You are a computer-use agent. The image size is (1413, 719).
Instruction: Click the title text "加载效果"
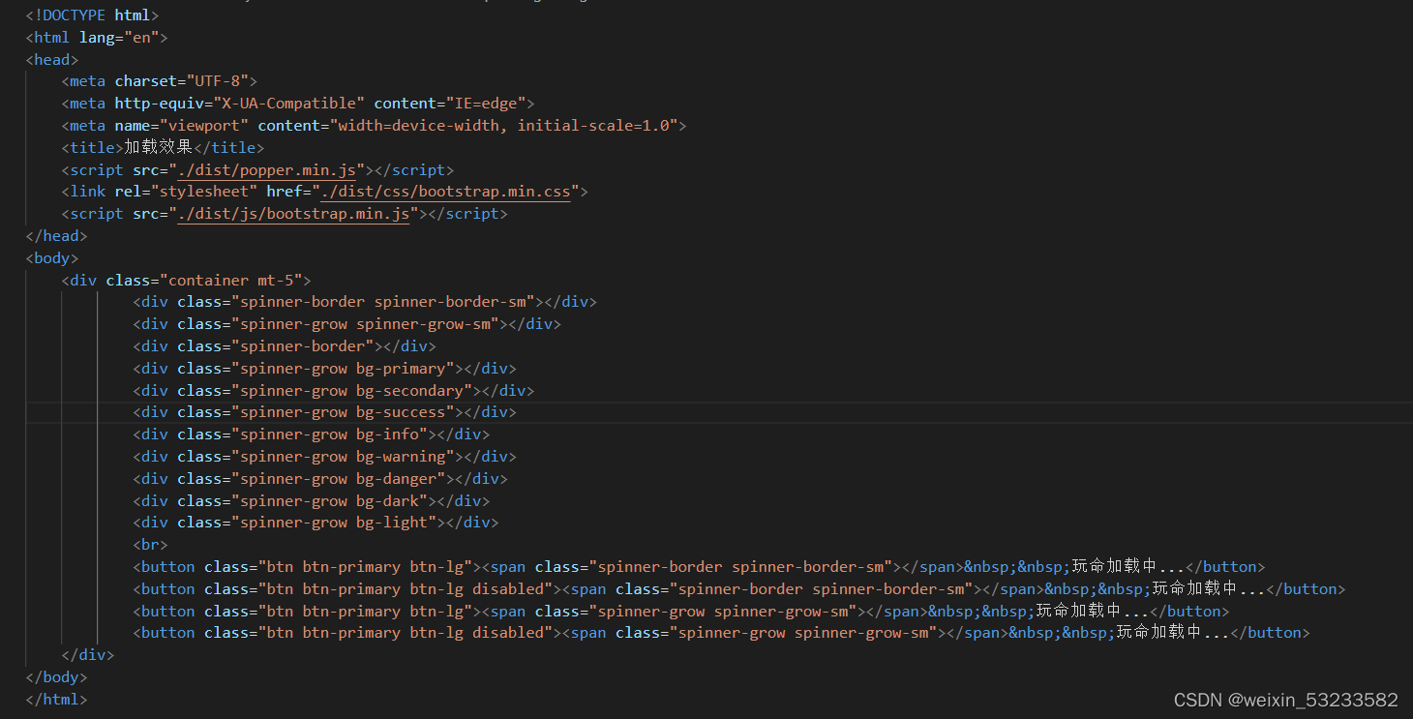(160, 148)
